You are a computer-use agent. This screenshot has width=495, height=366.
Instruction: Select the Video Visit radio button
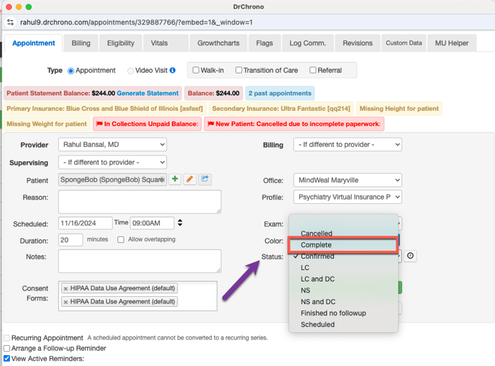(130, 71)
